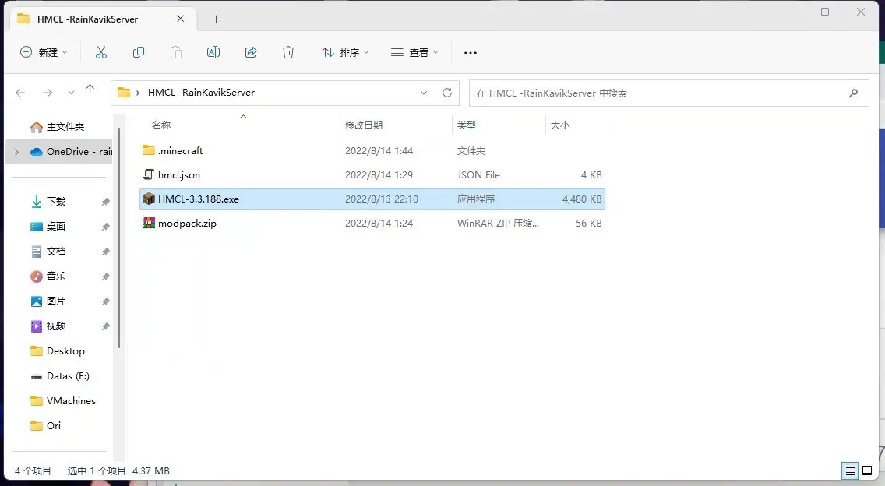
Task: Open the 新建 creation menu
Action: [x=42, y=52]
